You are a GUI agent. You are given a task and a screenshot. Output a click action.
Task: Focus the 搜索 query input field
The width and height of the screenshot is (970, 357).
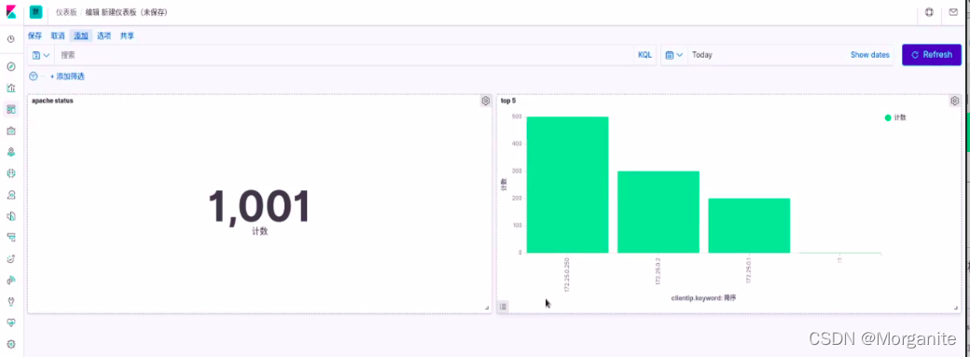click(x=344, y=55)
